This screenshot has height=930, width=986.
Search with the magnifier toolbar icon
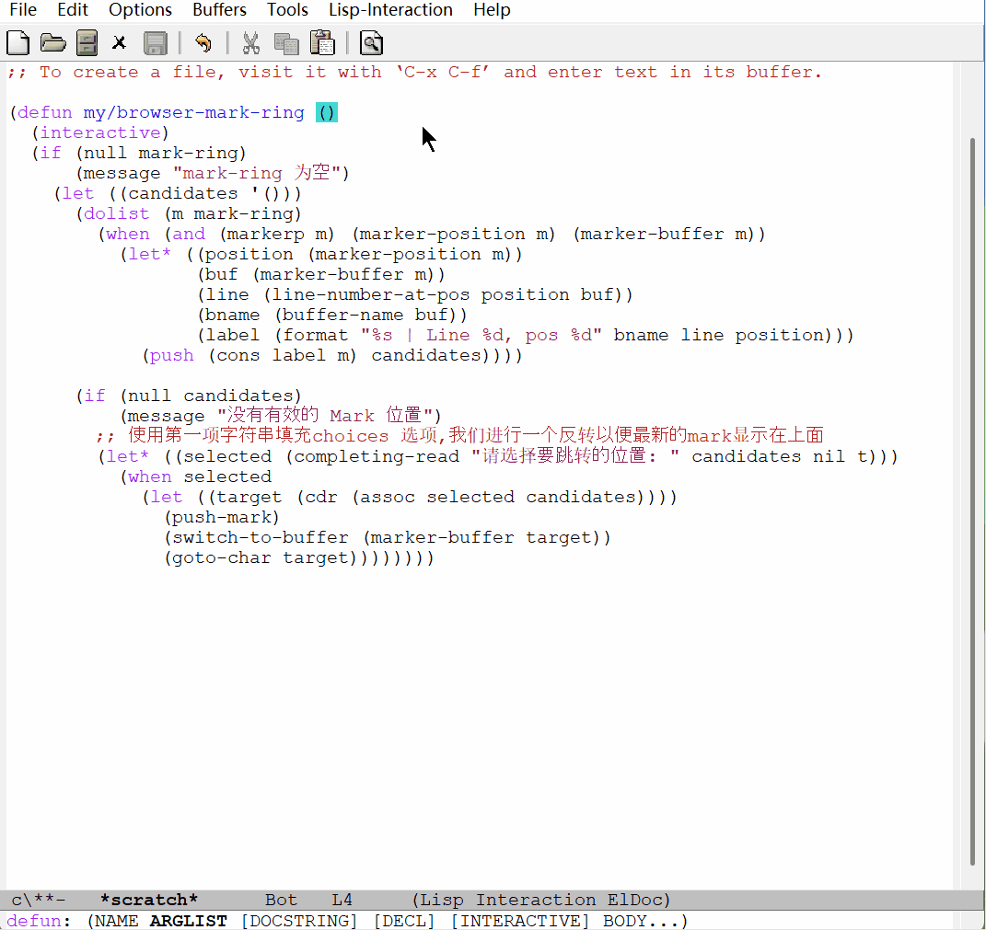click(x=371, y=42)
